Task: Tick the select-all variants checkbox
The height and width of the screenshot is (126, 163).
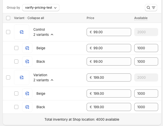Action: click(x=8, y=18)
